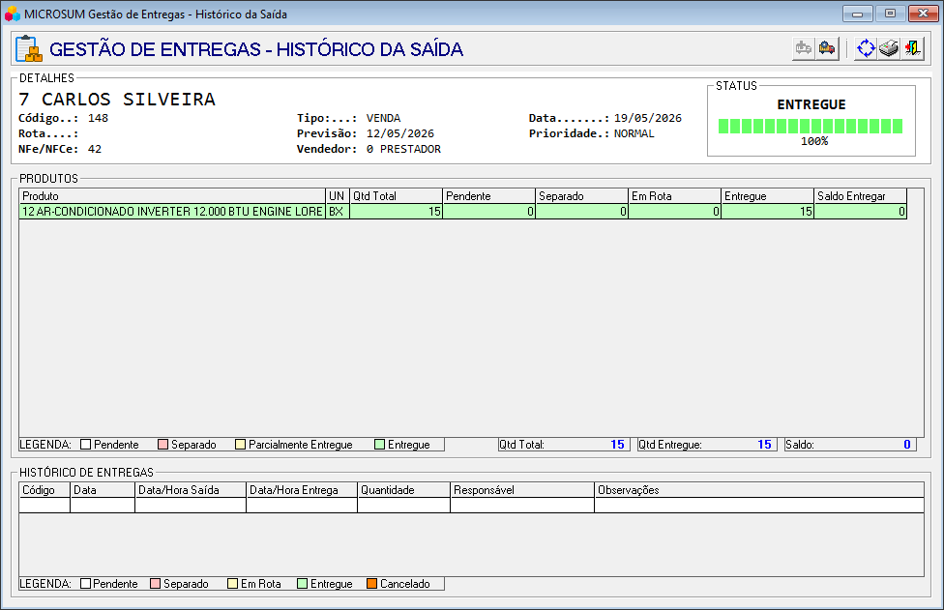
Task: Click the NFe/NFCe value 42
Action: pyautogui.click(x=95, y=149)
